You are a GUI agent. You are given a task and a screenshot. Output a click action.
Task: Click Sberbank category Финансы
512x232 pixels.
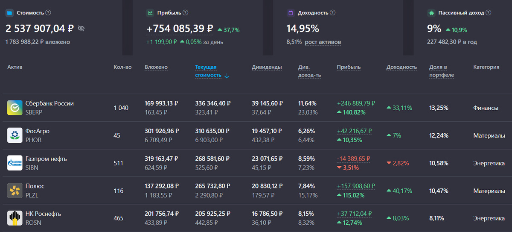[486, 108]
